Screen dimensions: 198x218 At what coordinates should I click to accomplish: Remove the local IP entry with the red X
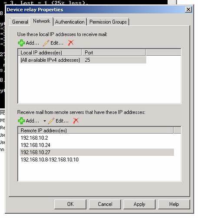(x=71, y=43)
